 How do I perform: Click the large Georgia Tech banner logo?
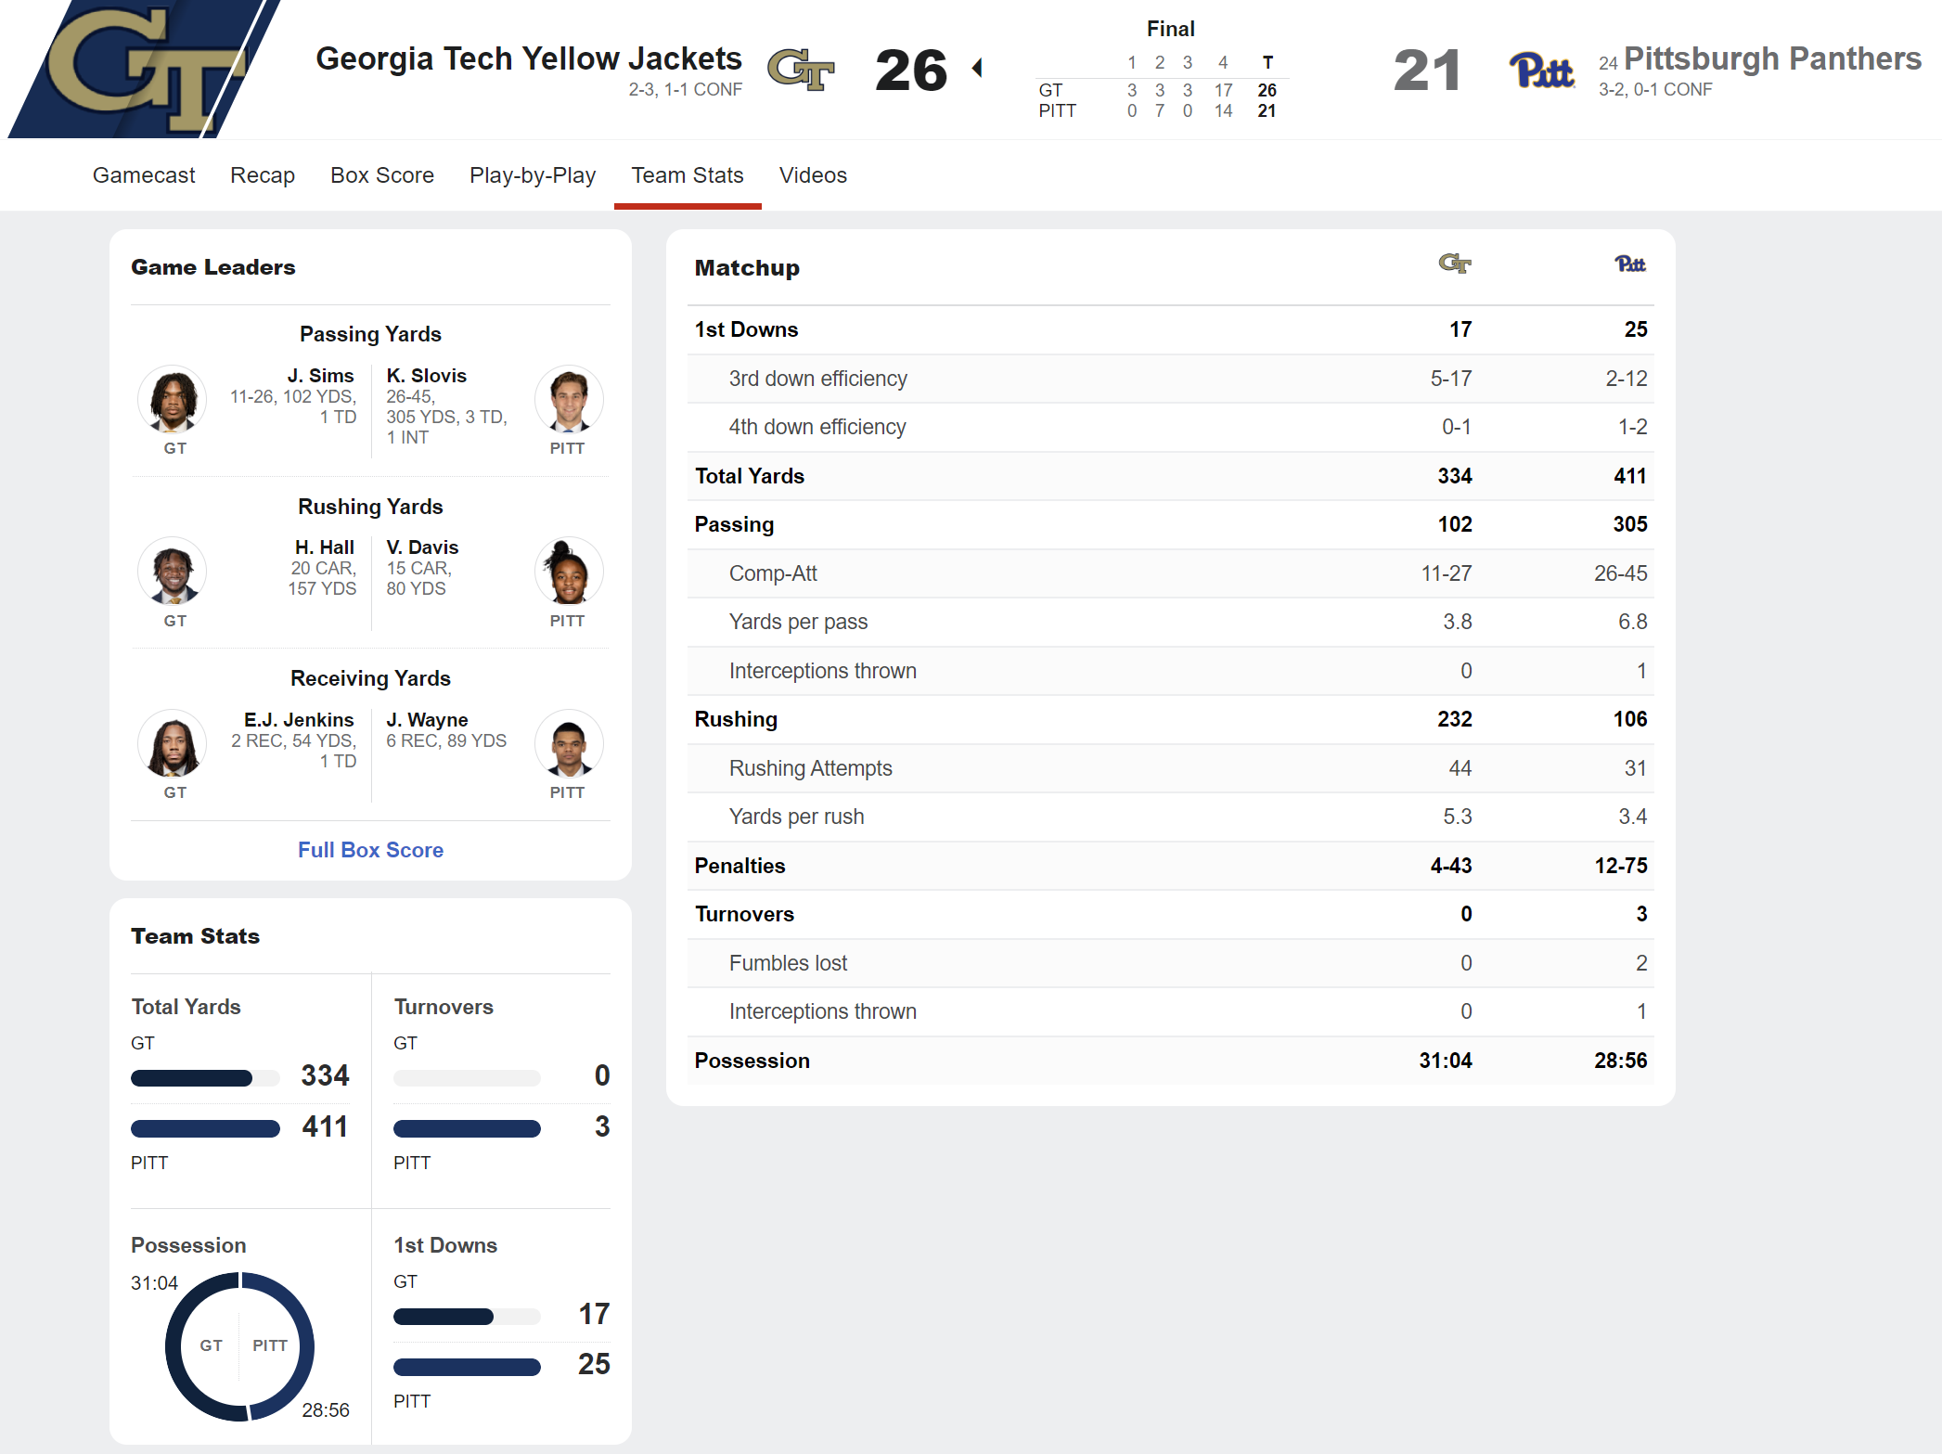pyautogui.click(x=144, y=70)
